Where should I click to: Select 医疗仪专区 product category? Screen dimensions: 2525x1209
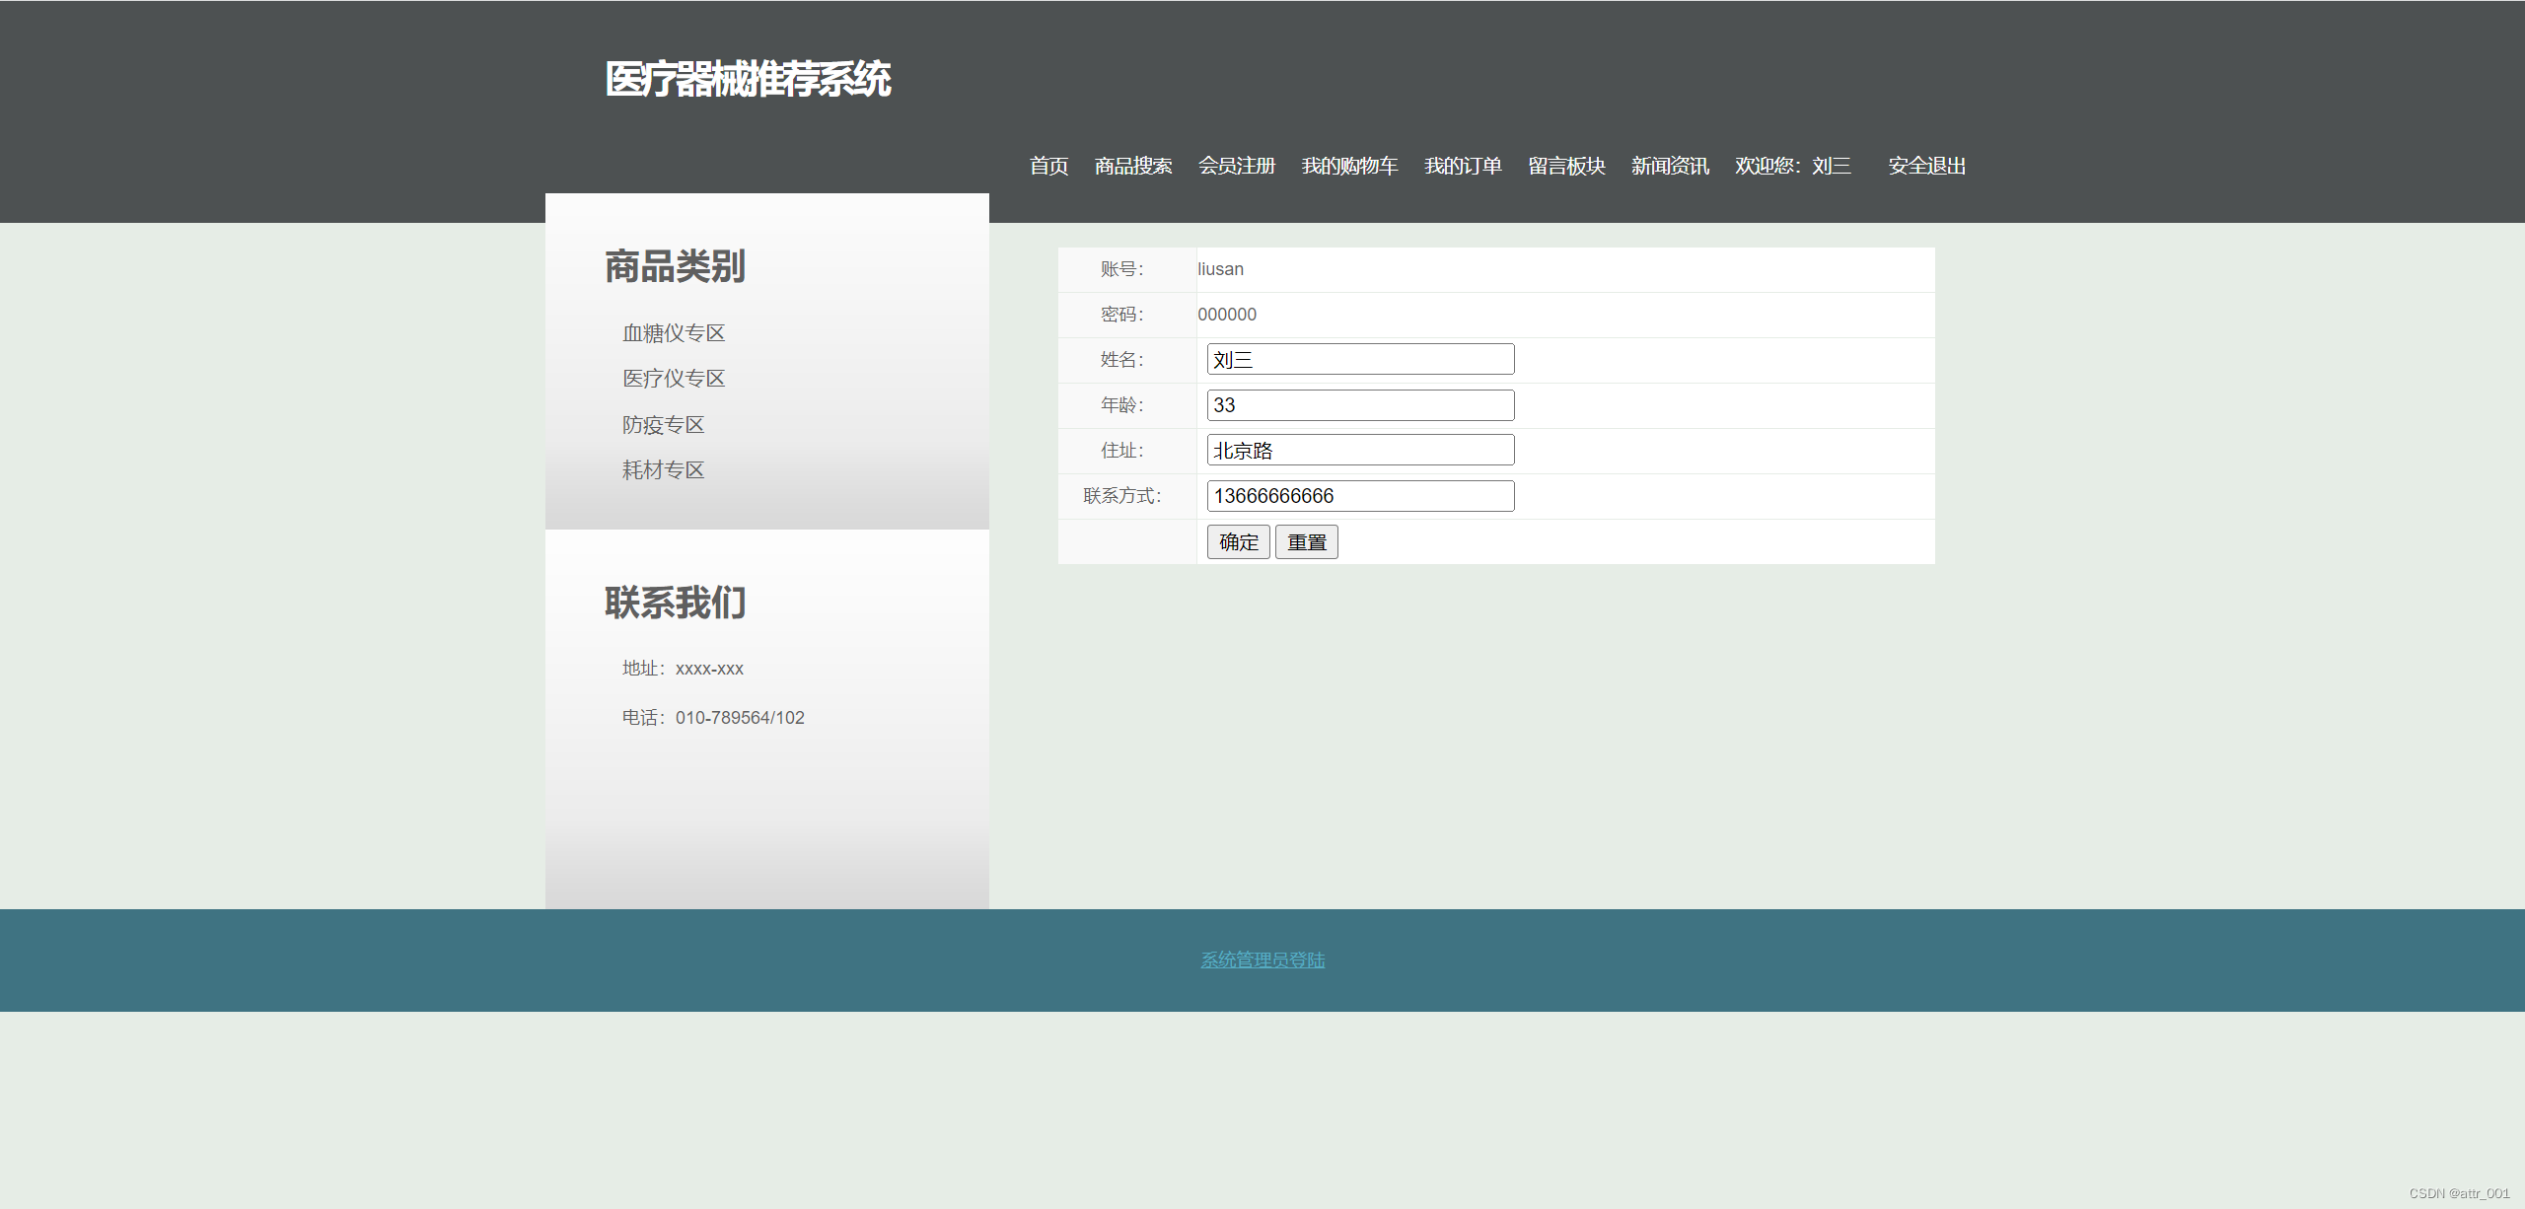click(674, 379)
